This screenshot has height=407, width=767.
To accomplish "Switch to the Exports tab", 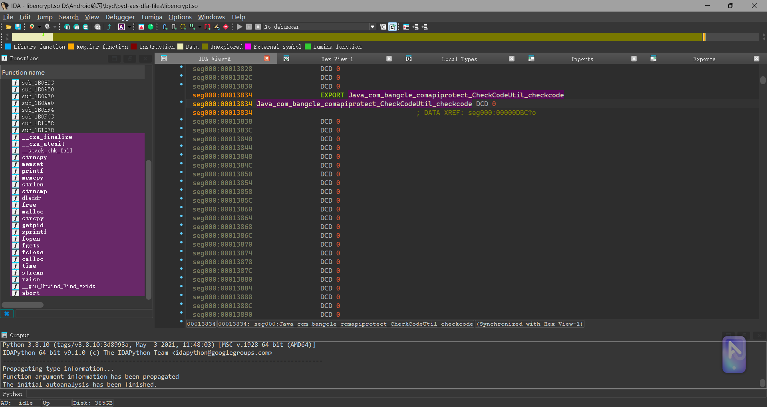I will (704, 59).
